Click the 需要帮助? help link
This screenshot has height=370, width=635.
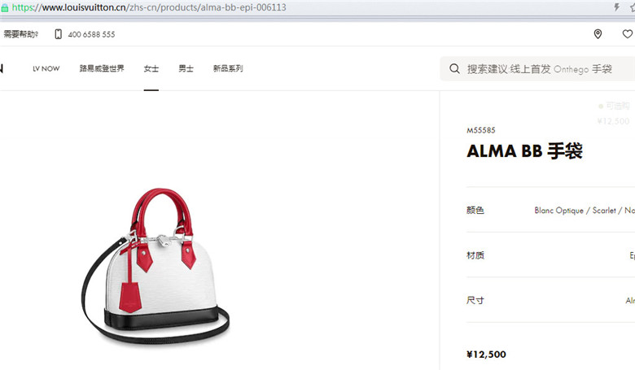(20, 34)
